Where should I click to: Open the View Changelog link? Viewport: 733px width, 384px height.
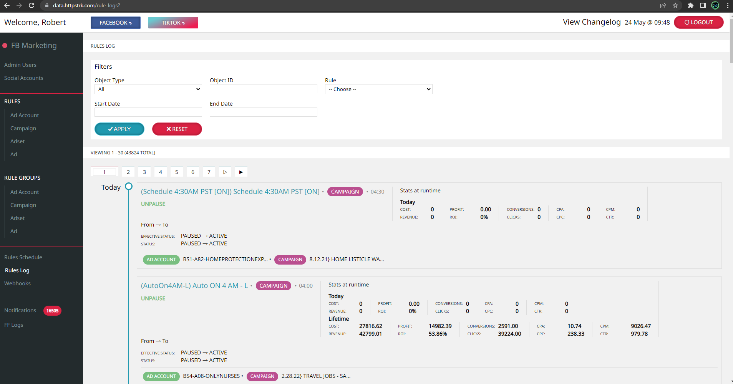coord(592,22)
